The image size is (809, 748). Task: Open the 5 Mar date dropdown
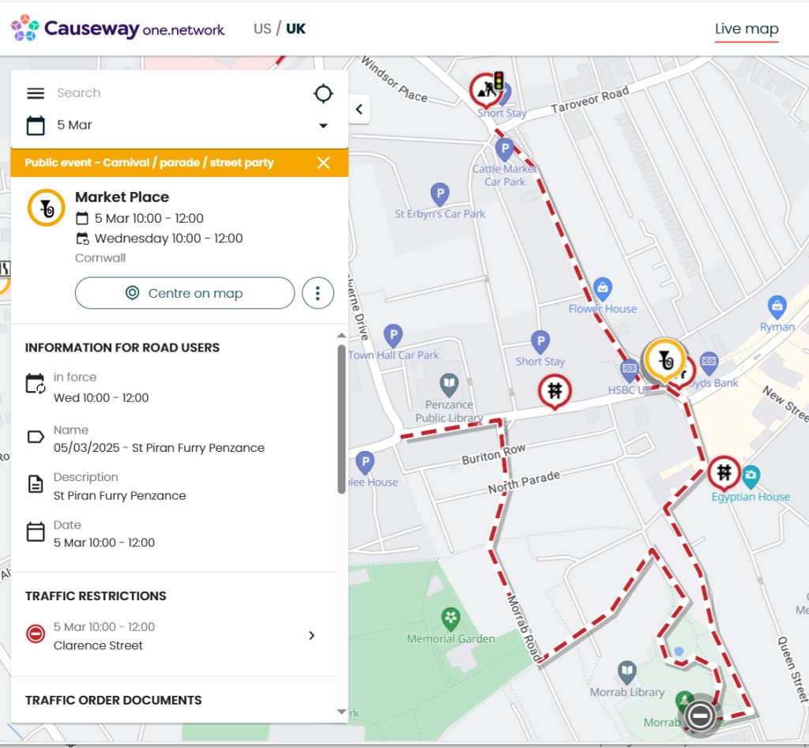(323, 126)
